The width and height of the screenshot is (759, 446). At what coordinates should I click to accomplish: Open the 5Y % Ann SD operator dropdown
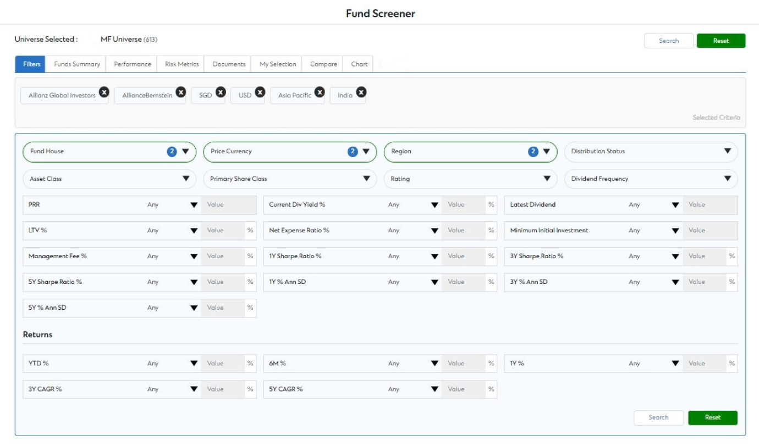tap(172, 308)
